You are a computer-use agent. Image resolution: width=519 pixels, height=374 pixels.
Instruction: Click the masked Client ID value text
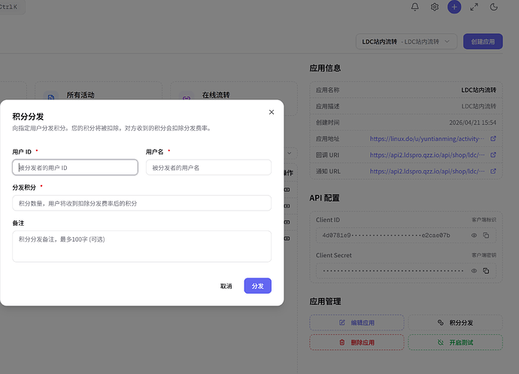[x=386, y=236]
